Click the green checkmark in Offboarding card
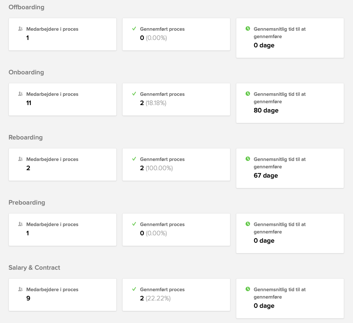Viewport: 353px width, 323px height. coord(134,28)
